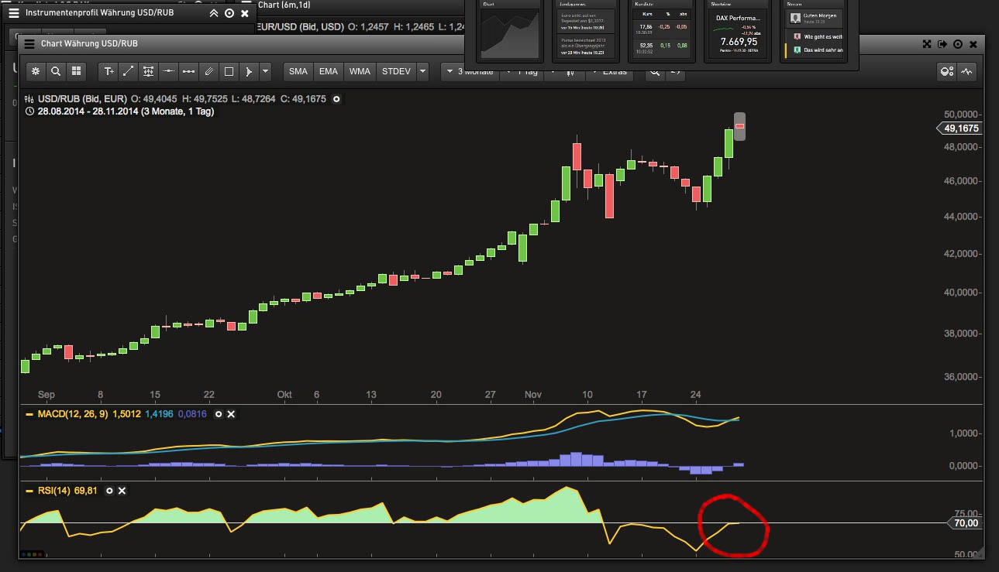Open stream message 'Das wird sehr an'

pyautogui.click(x=815, y=50)
